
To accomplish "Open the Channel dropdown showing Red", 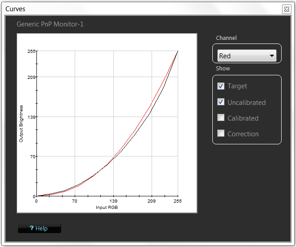I will [x=247, y=56].
